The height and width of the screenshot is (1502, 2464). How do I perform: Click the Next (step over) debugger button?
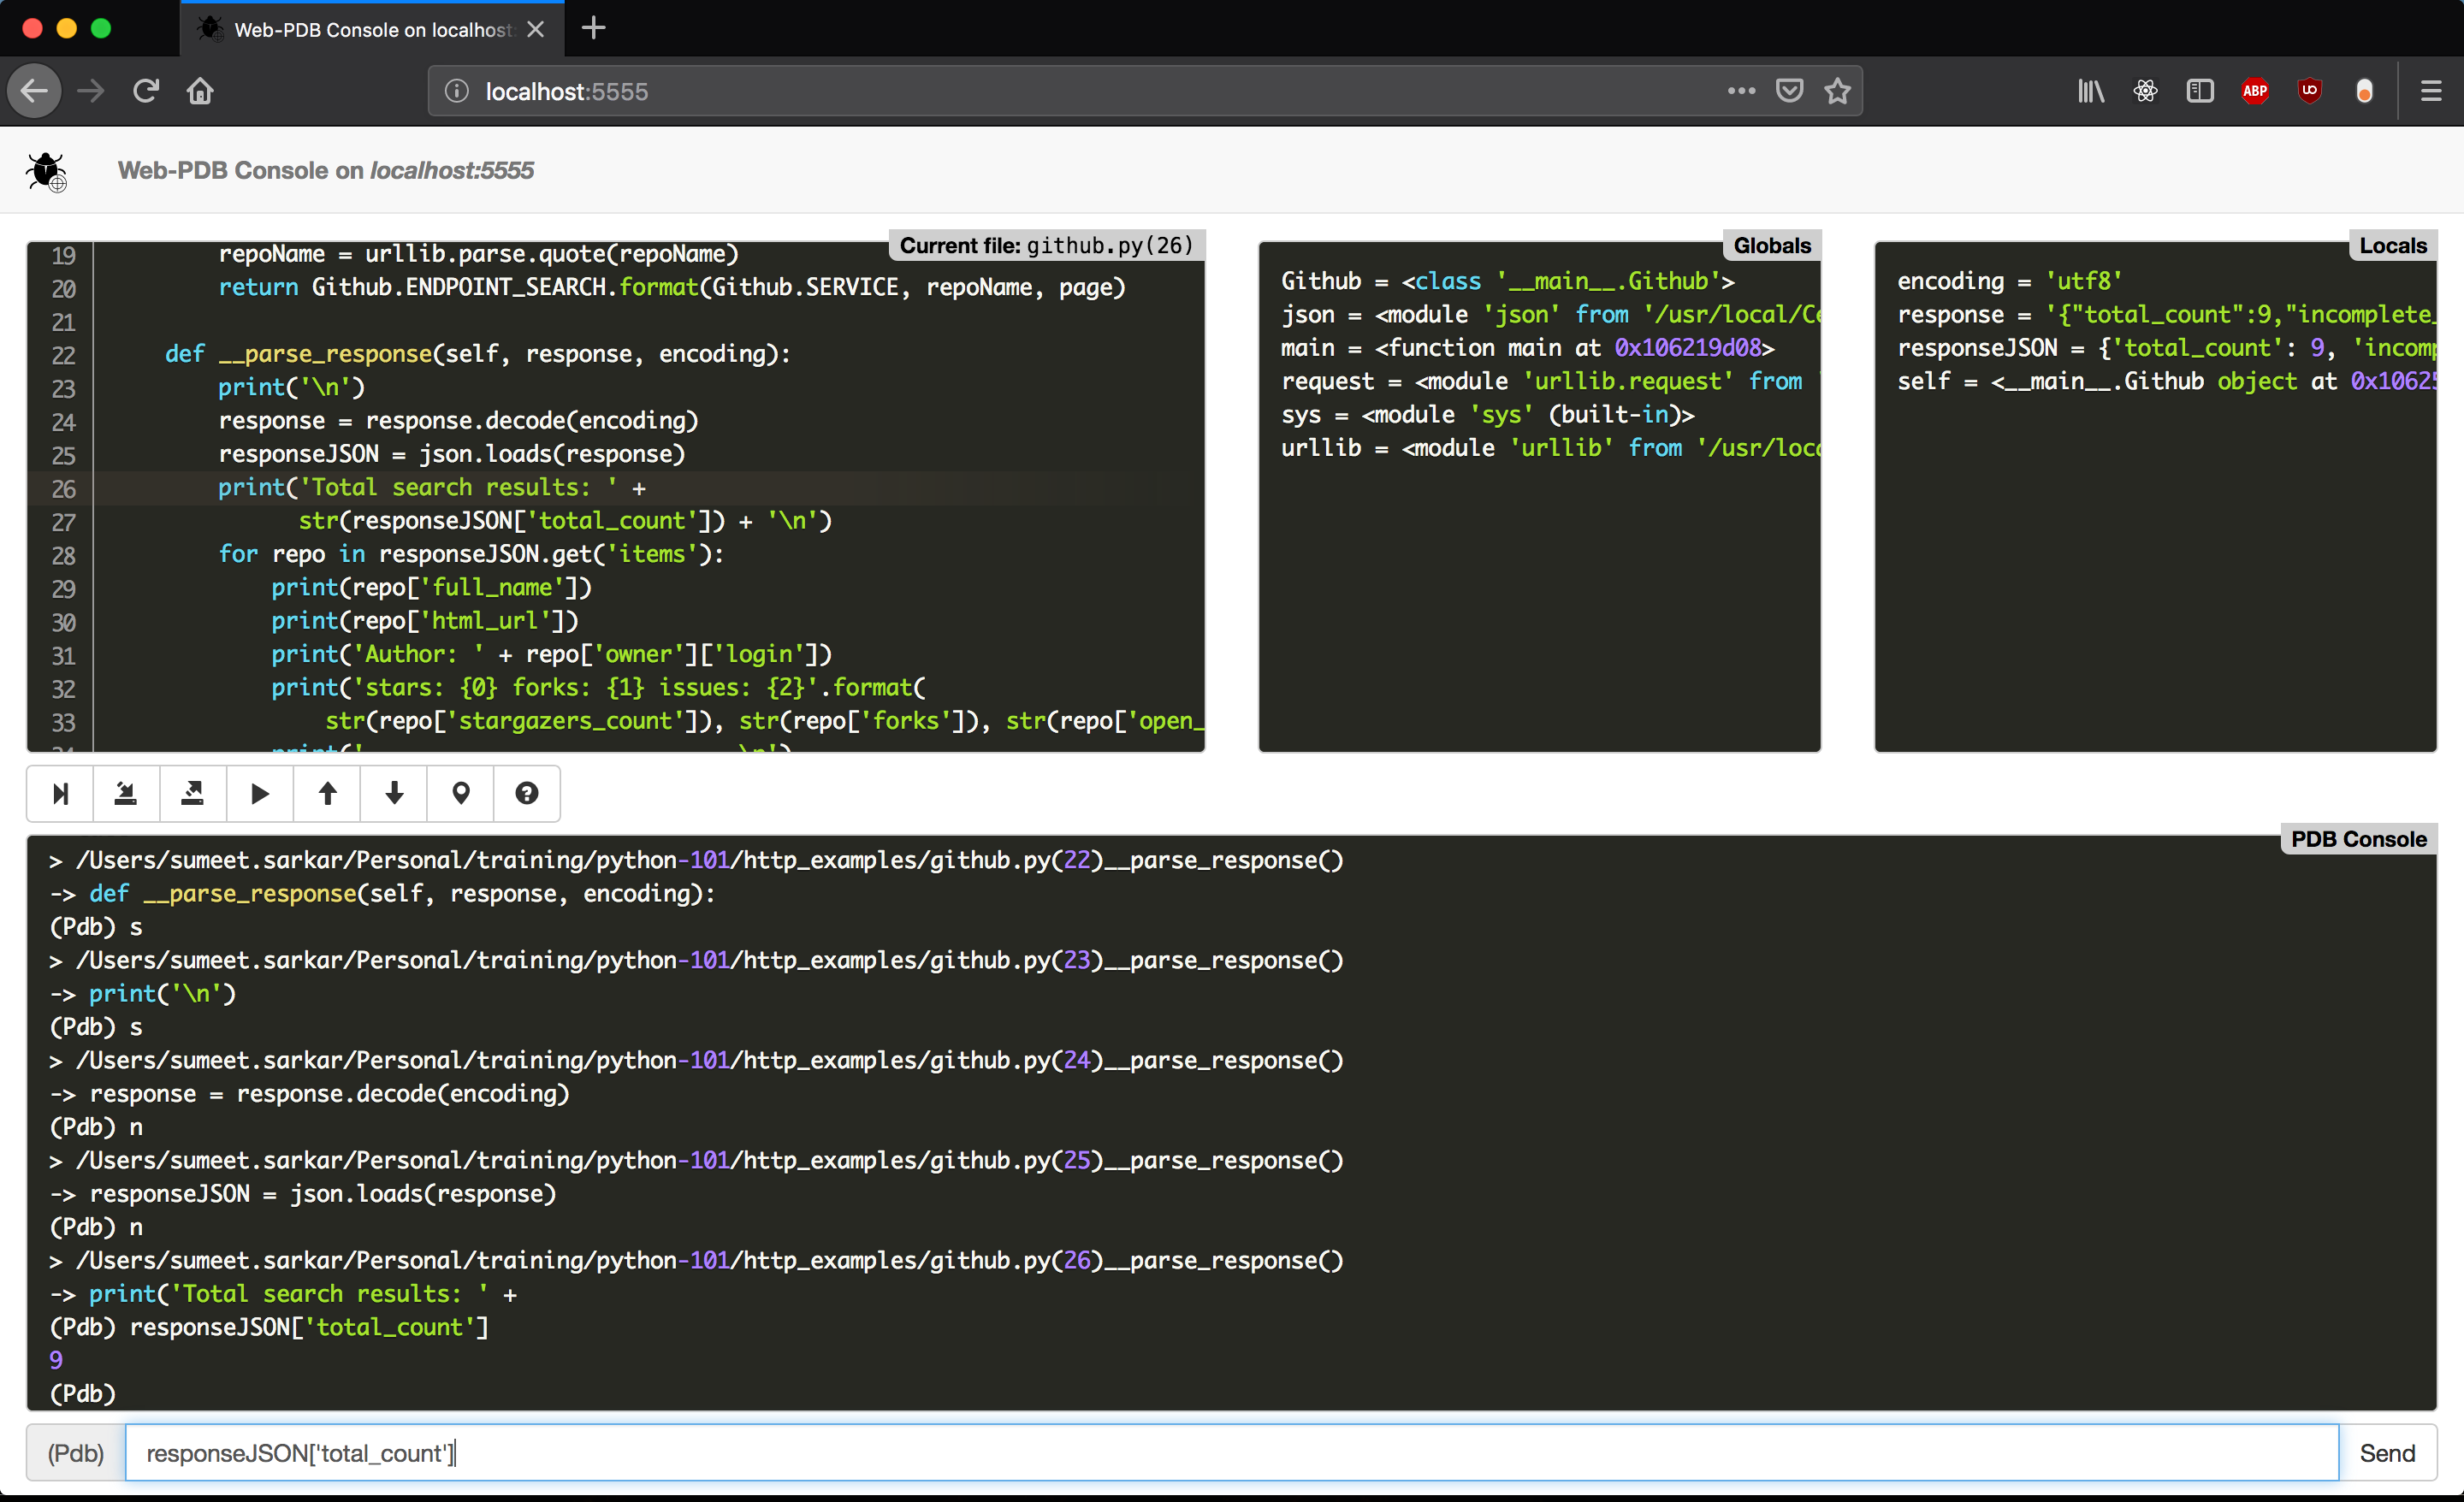[x=60, y=794]
